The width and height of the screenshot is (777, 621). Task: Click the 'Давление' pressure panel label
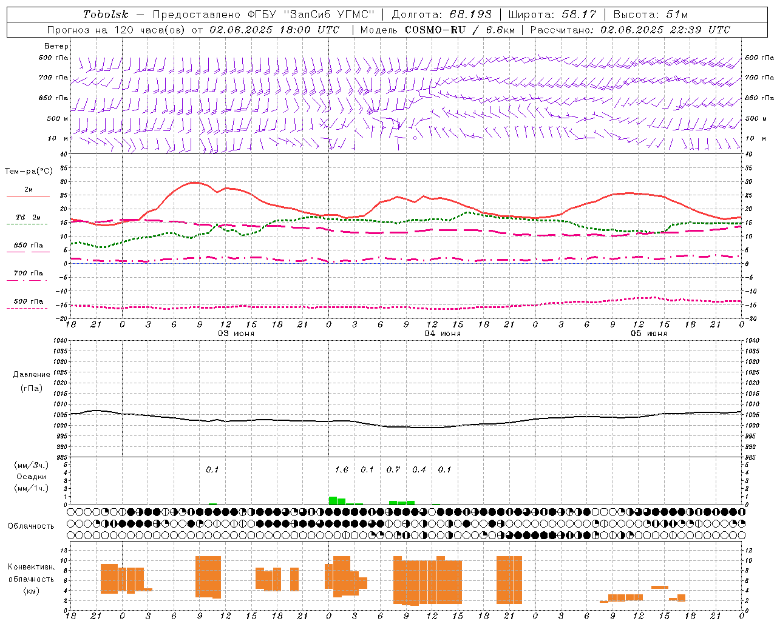tap(32, 375)
